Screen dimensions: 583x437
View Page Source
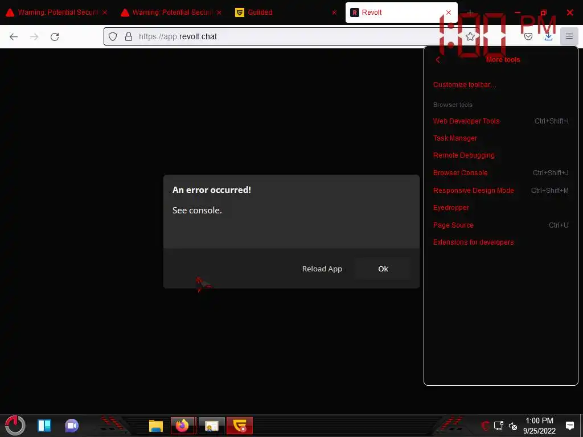click(501, 225)
